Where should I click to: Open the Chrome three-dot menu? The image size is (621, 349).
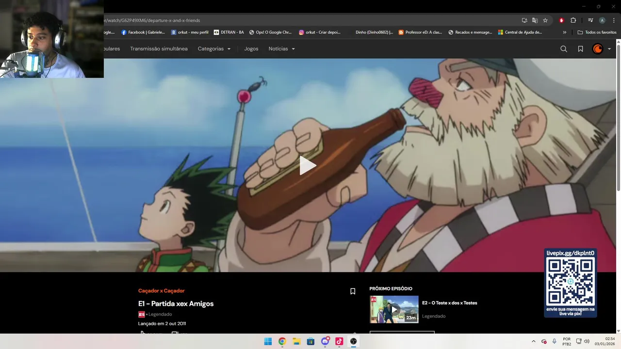[x=614, y=20]
